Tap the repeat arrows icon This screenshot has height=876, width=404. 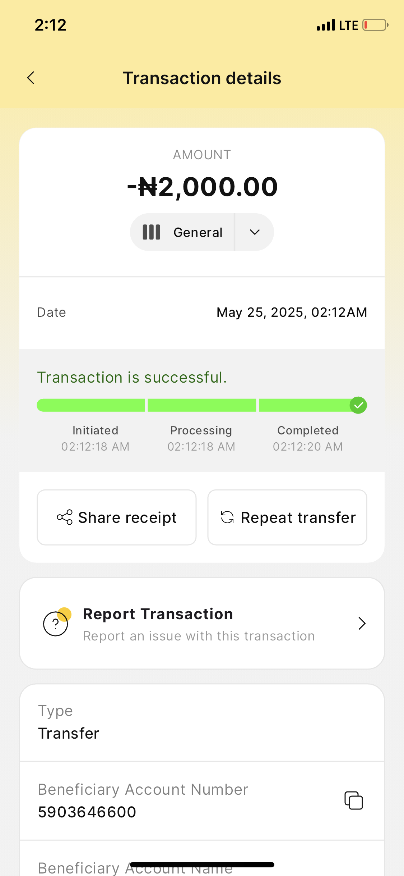click(x=227, y=517)
